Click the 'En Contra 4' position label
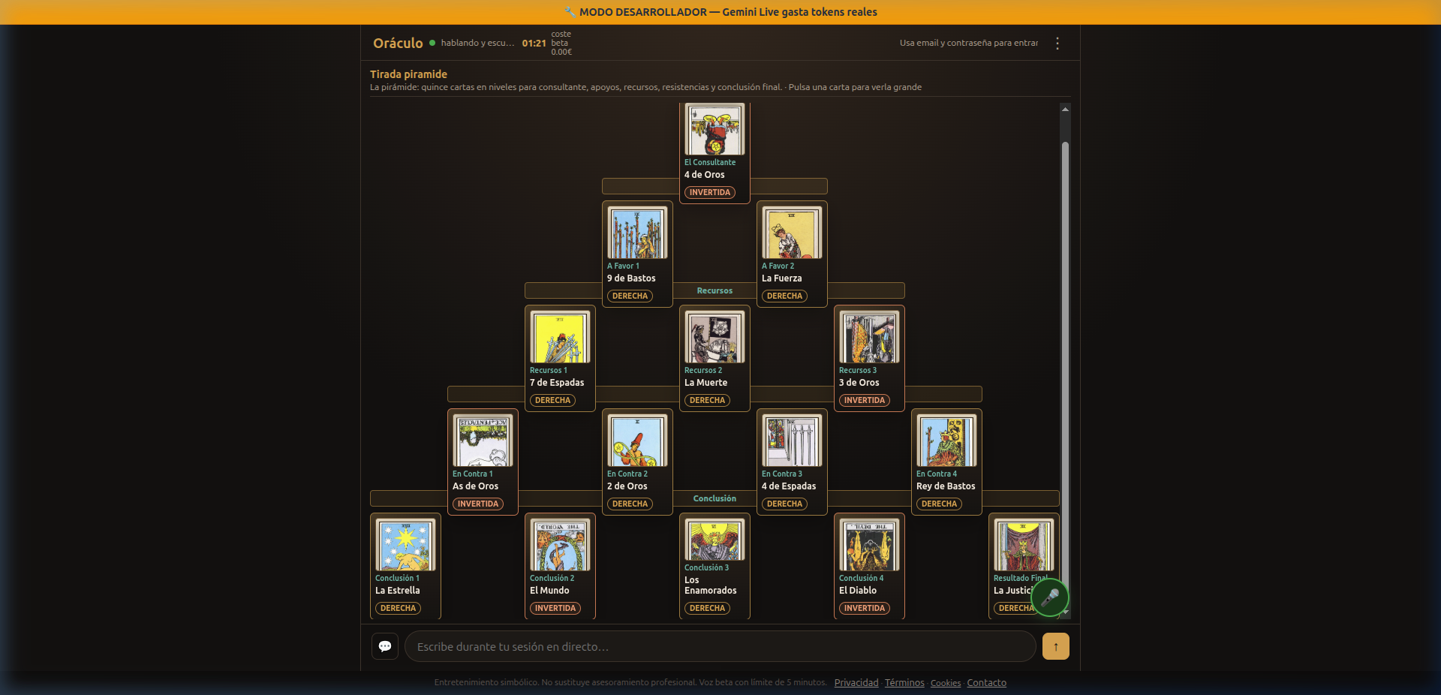Viewport: 1441px width, 695px height. pyautogui.click(x=937, y=474)
